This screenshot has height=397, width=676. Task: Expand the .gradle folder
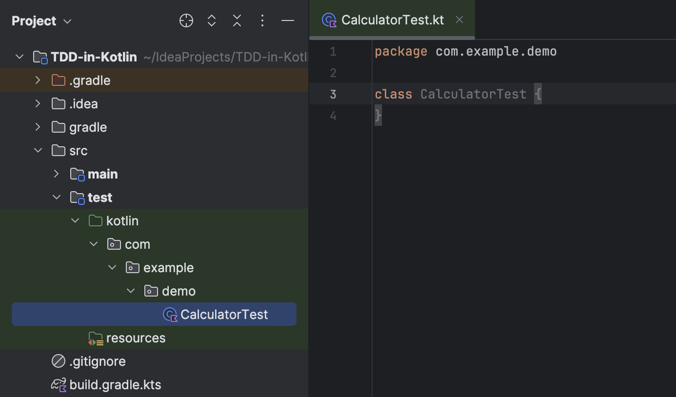(38, 80)
